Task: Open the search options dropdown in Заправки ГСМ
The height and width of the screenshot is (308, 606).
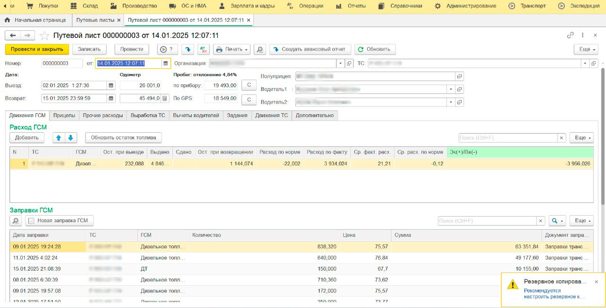Action: 558,221
